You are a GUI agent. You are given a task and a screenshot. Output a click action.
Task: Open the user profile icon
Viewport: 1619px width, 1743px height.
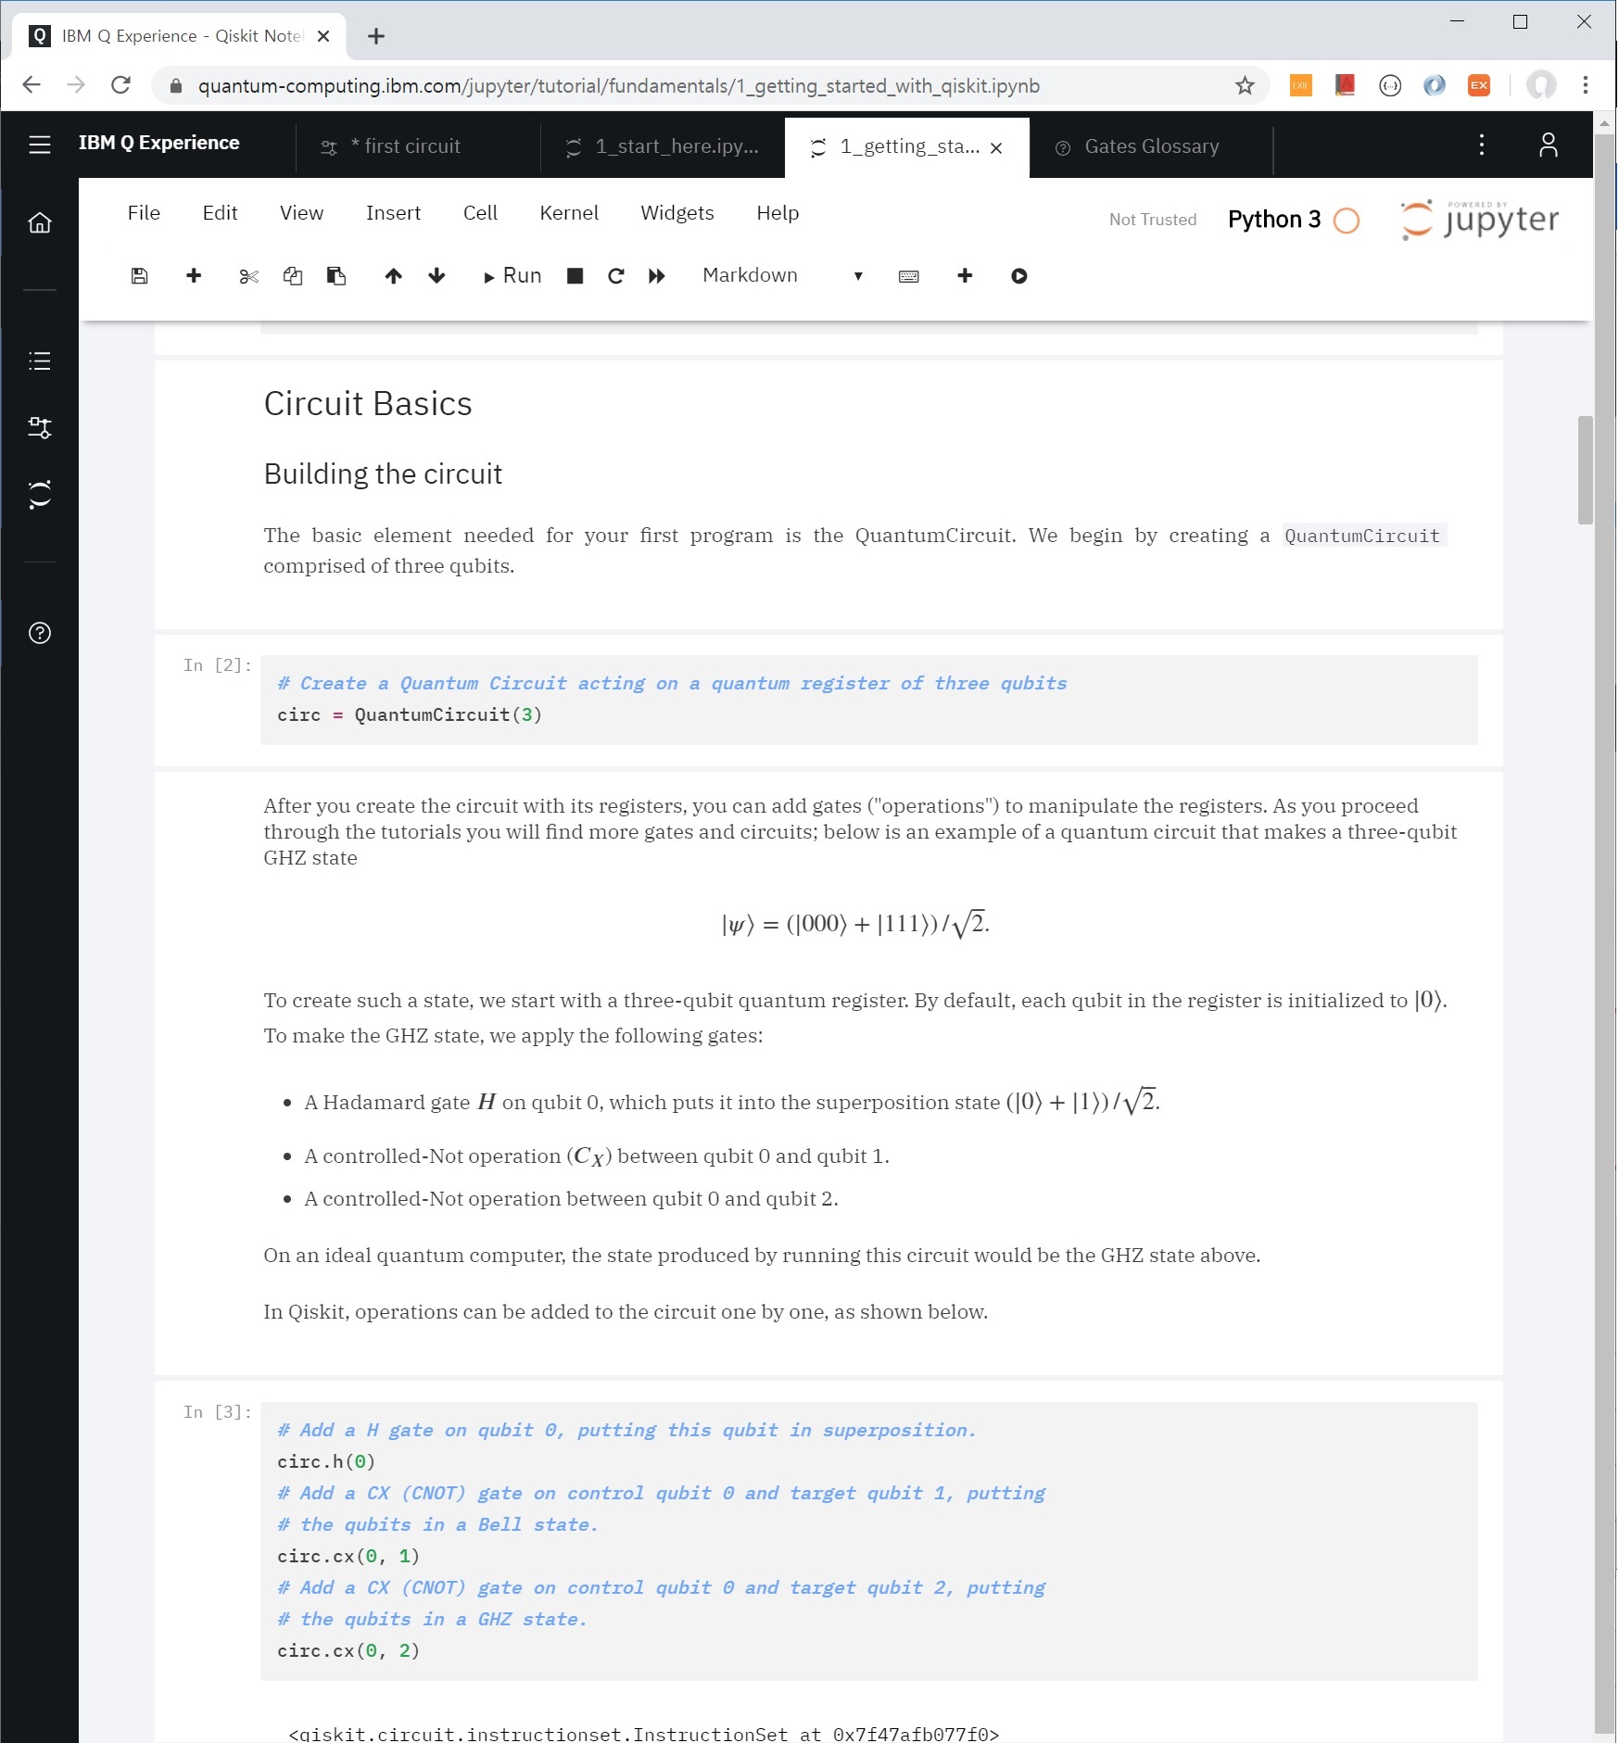1548,145
